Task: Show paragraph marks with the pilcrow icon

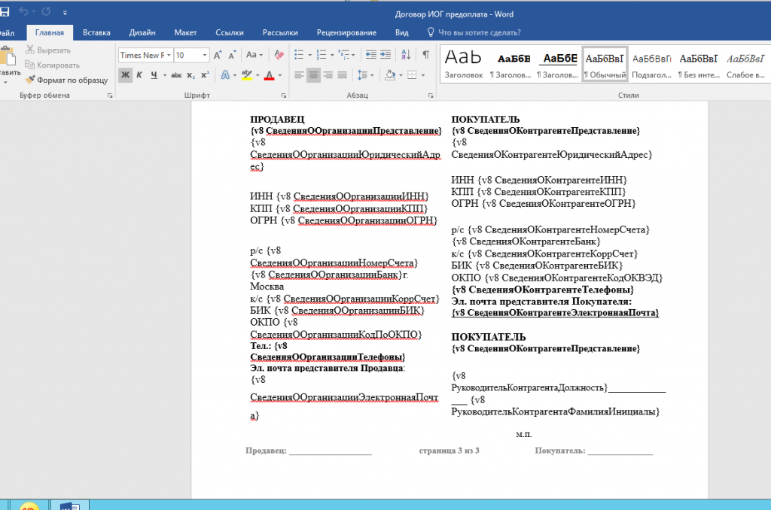Action: pos(426,55)
